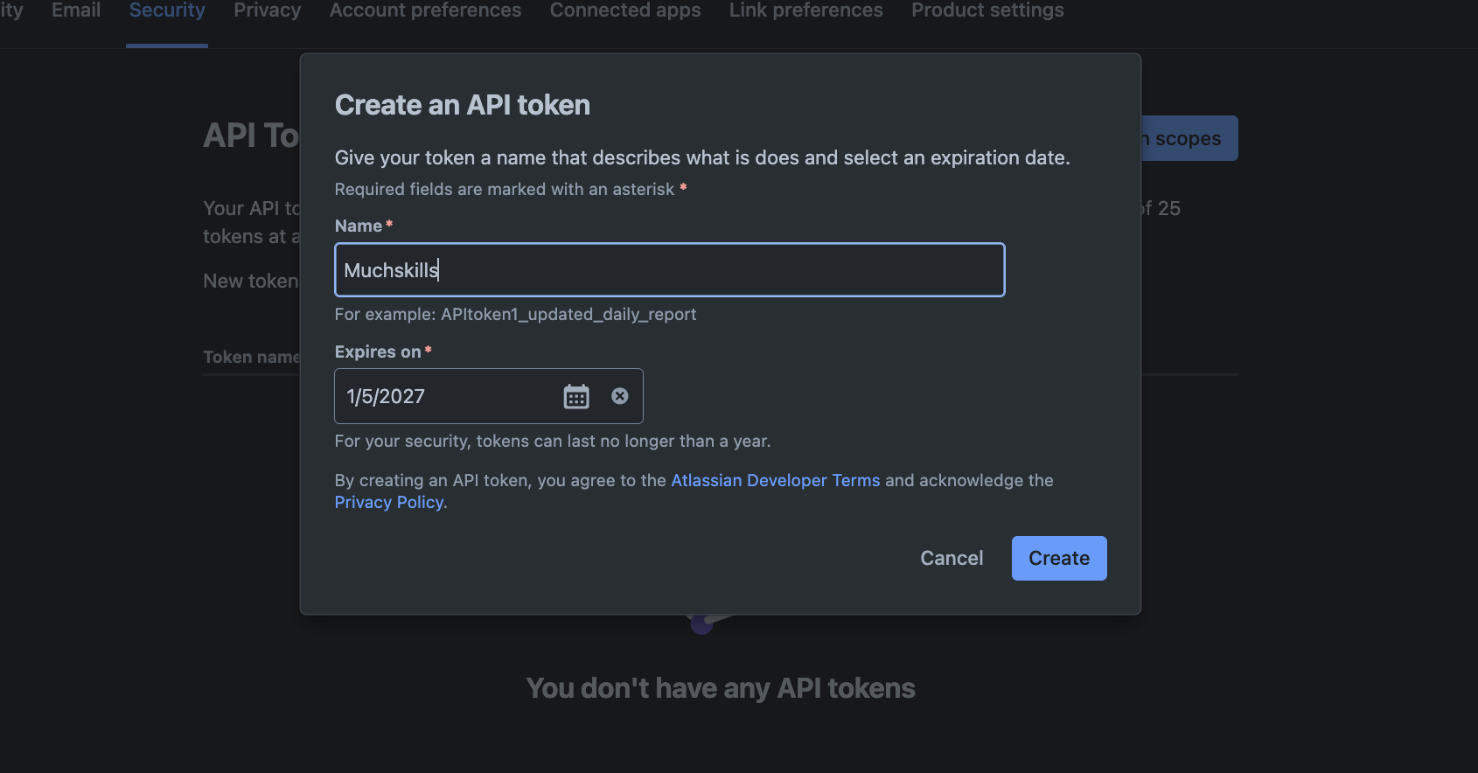Click the Expires on field label
Viewport: 1478px width, 773px height.
coord(378,352)
